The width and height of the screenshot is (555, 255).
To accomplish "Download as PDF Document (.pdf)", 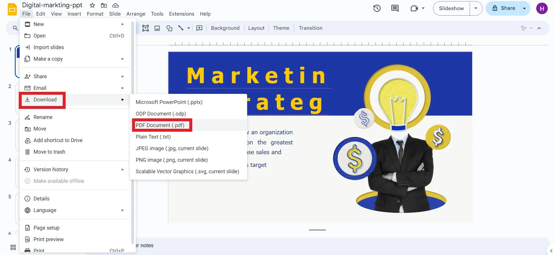I will (x=189, y=125).
